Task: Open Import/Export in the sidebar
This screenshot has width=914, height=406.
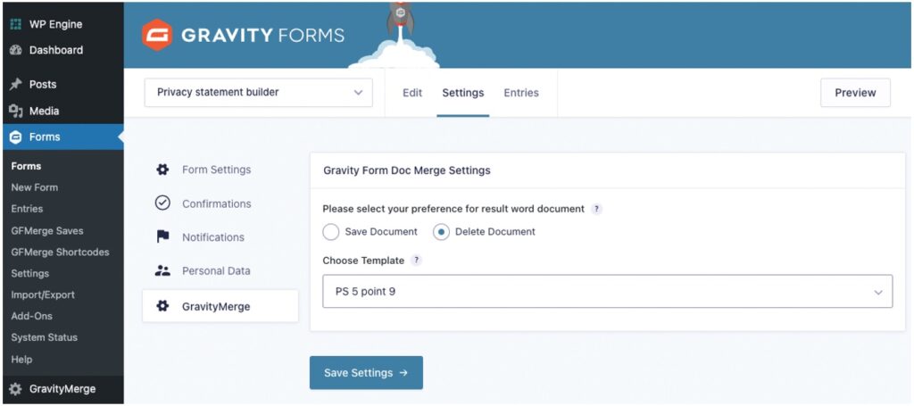Action: pos(43,294)
